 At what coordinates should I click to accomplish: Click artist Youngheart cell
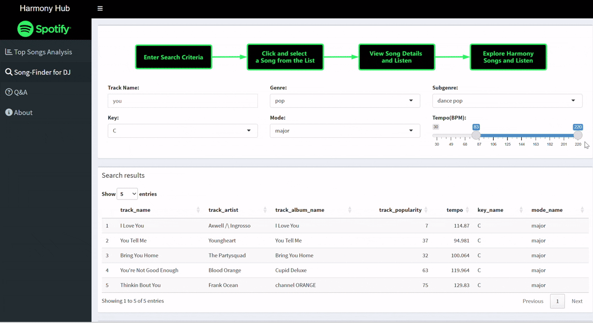222,241
